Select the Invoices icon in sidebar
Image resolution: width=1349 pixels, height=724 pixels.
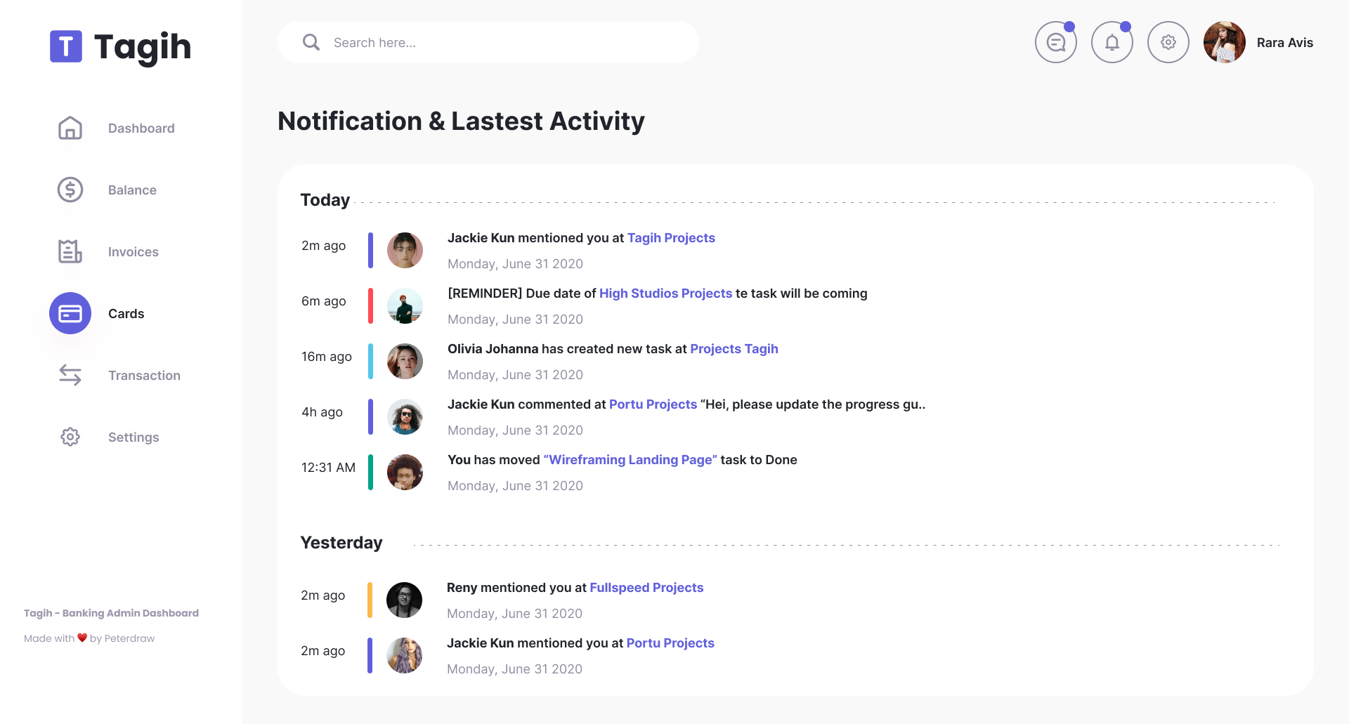point(70,251)
